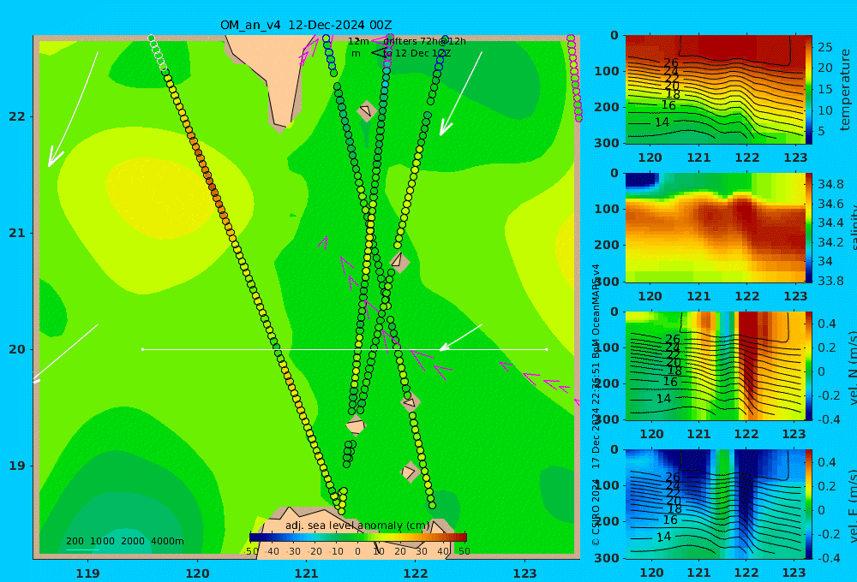Click the '© CSIRO 2024' vertical credit text

pyautogui.click(x=596, y=512)
